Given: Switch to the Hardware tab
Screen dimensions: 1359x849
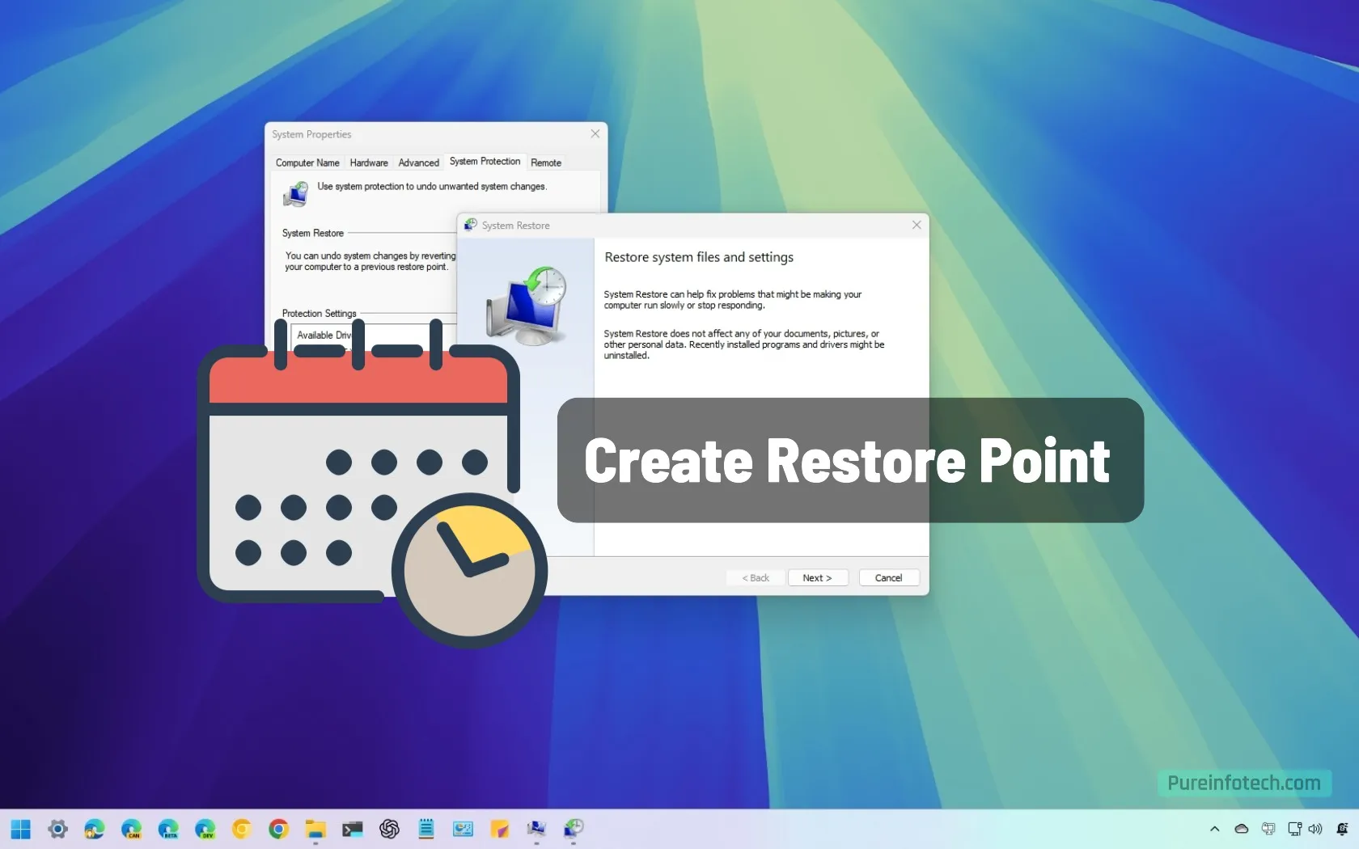Looking at the screenshot, I should coord(368,163).
